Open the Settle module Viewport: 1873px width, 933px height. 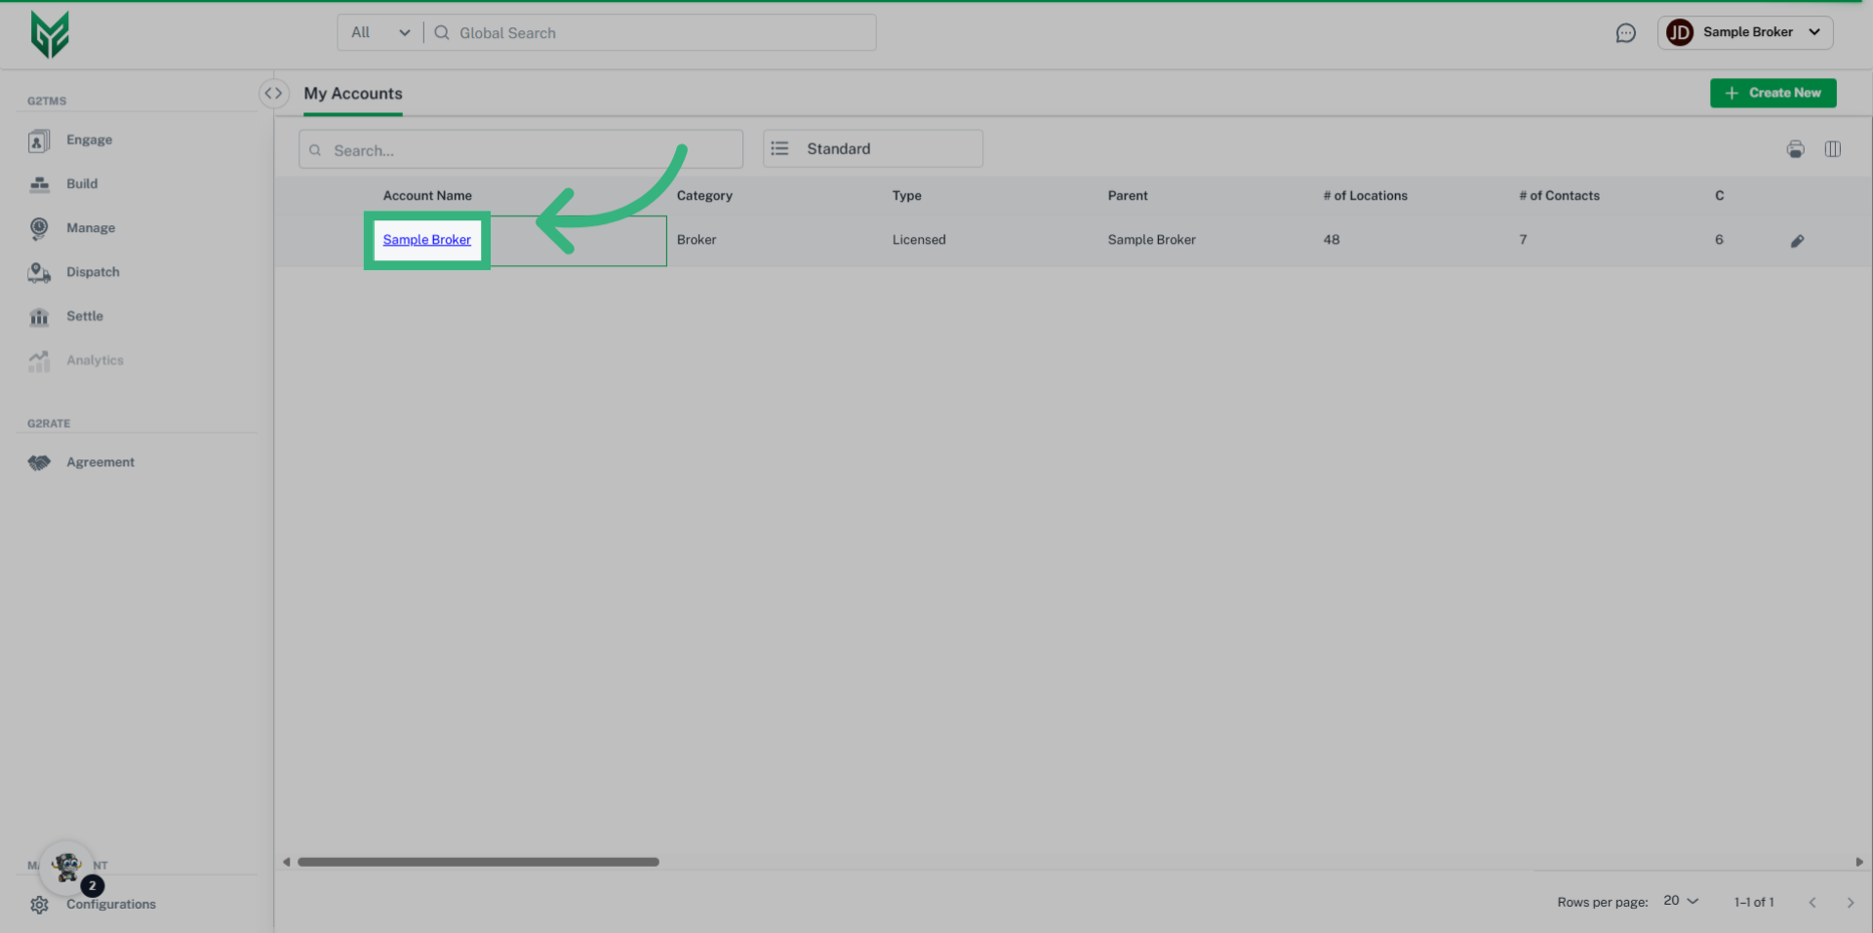[x=85, y=316]
